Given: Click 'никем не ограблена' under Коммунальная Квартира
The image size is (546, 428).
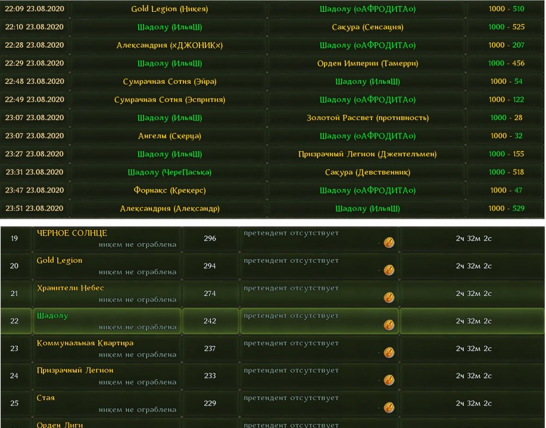Looking at the screenshot, I should pos(138,355).
